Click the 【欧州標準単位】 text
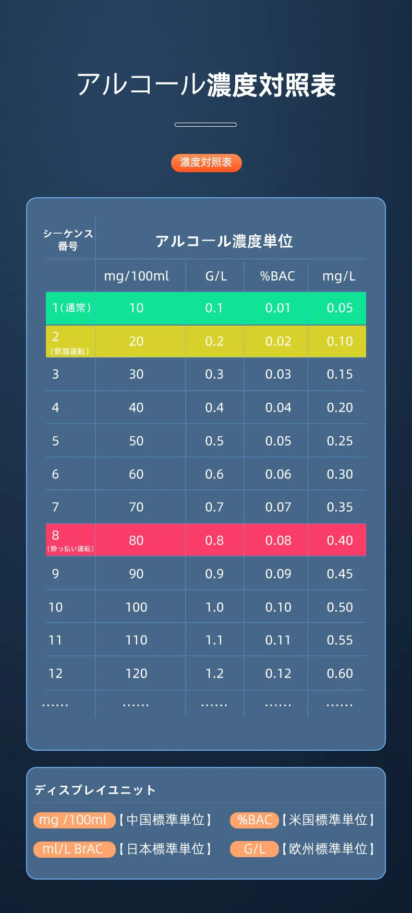 click(328, 849)
